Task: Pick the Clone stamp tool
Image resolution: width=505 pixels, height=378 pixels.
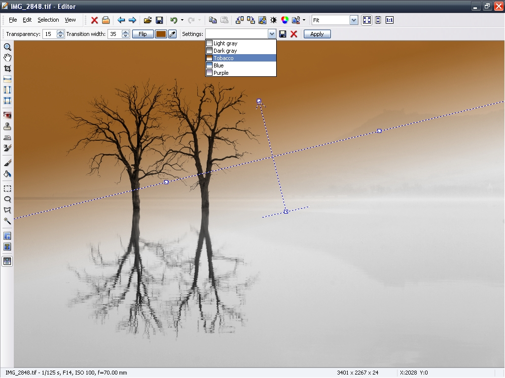Action: tap(7, 126)
